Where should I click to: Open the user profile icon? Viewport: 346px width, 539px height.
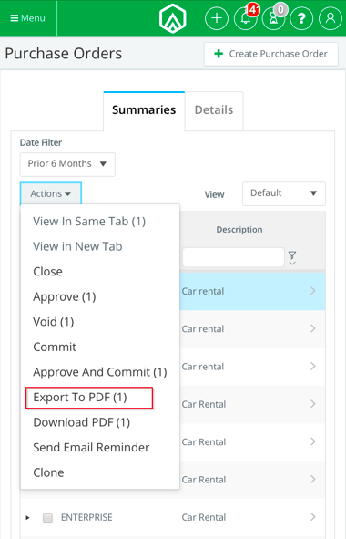point(331,18)
